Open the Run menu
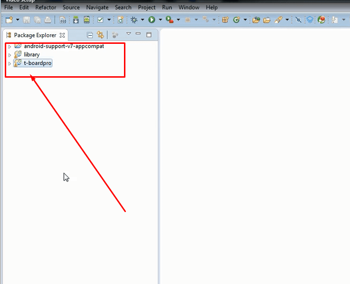This screenshot has width=350, height=284. tap(167, 7)
